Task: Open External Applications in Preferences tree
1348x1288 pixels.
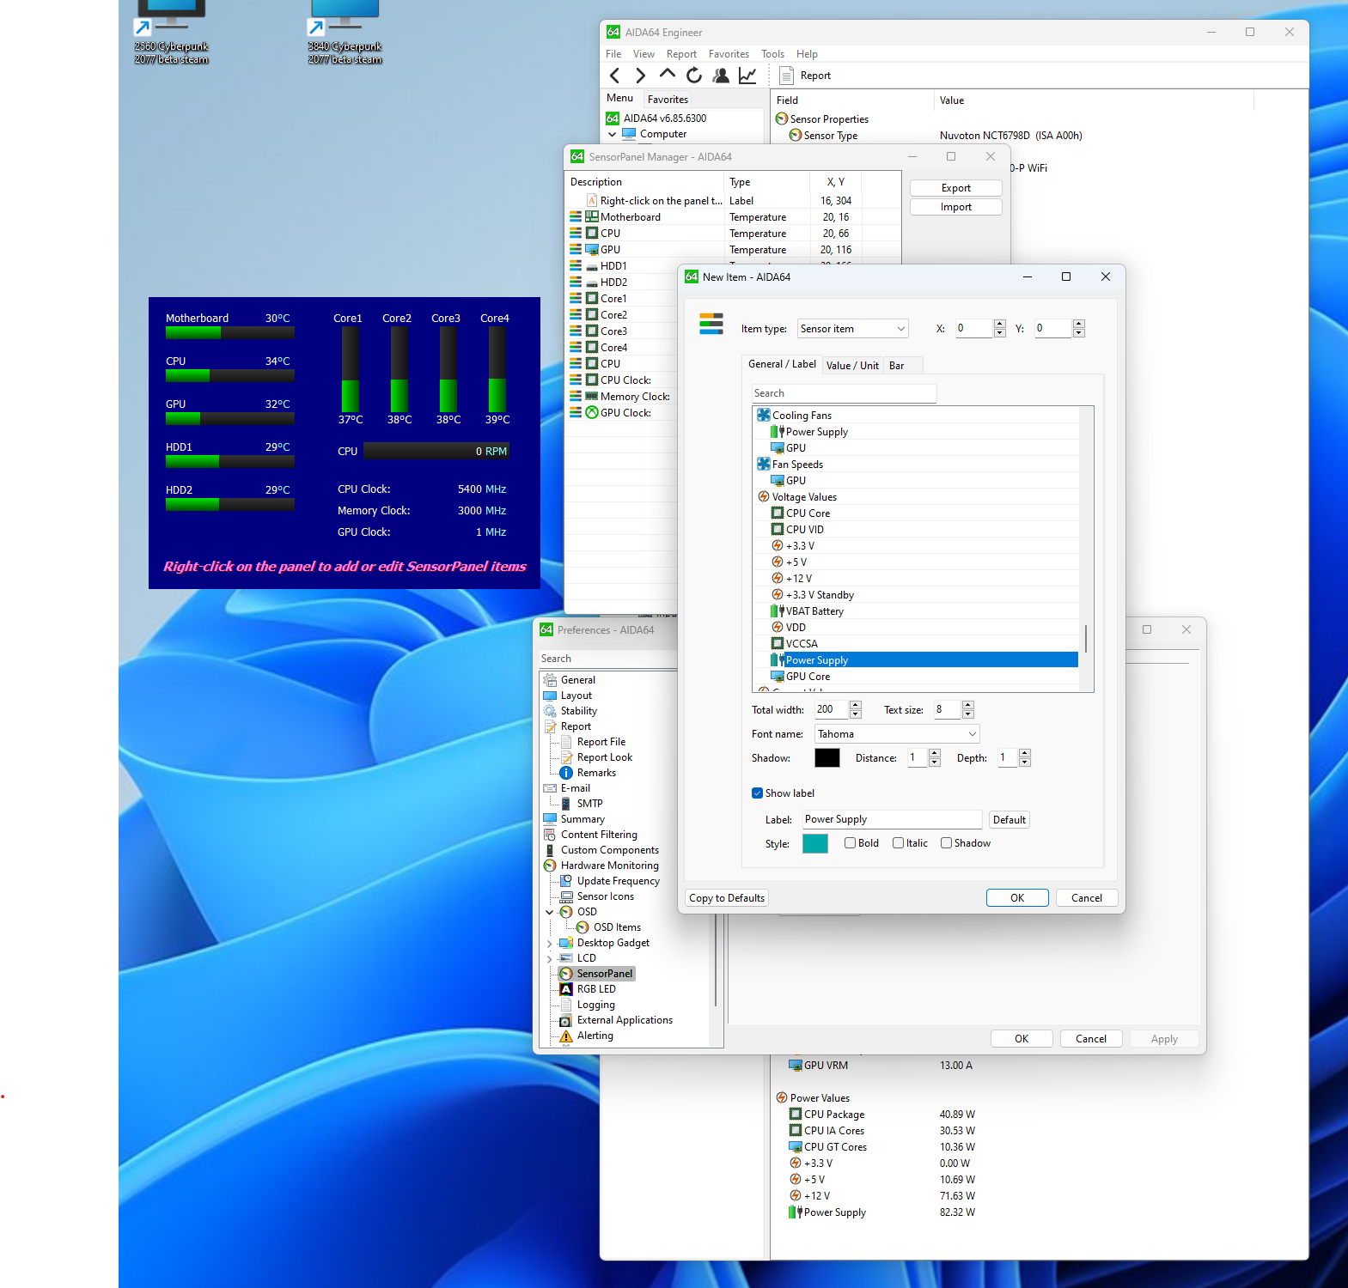Action: (625, 1020)
